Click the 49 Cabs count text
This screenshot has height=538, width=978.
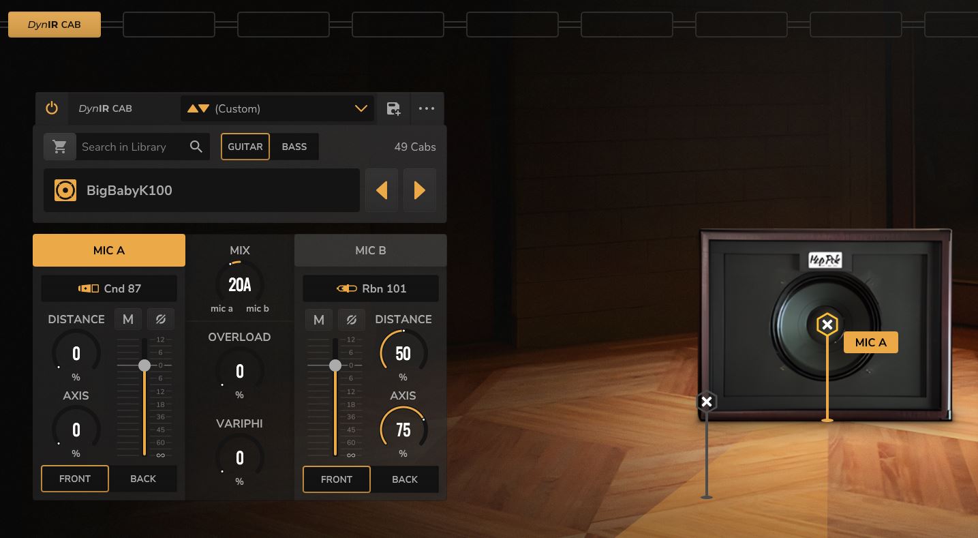415,147
